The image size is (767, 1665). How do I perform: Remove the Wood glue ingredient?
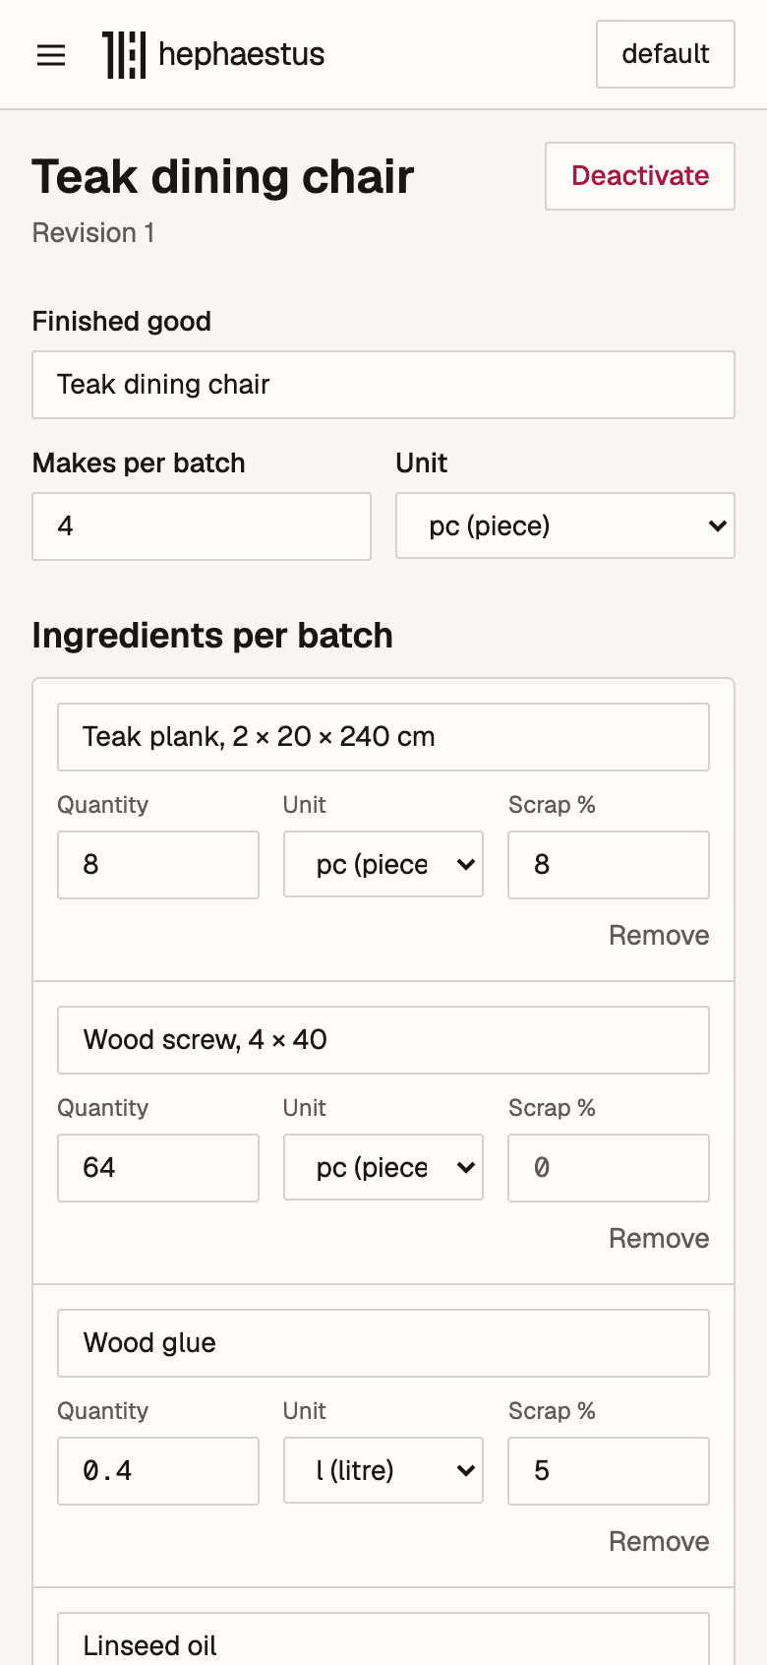click(659, 1541)
